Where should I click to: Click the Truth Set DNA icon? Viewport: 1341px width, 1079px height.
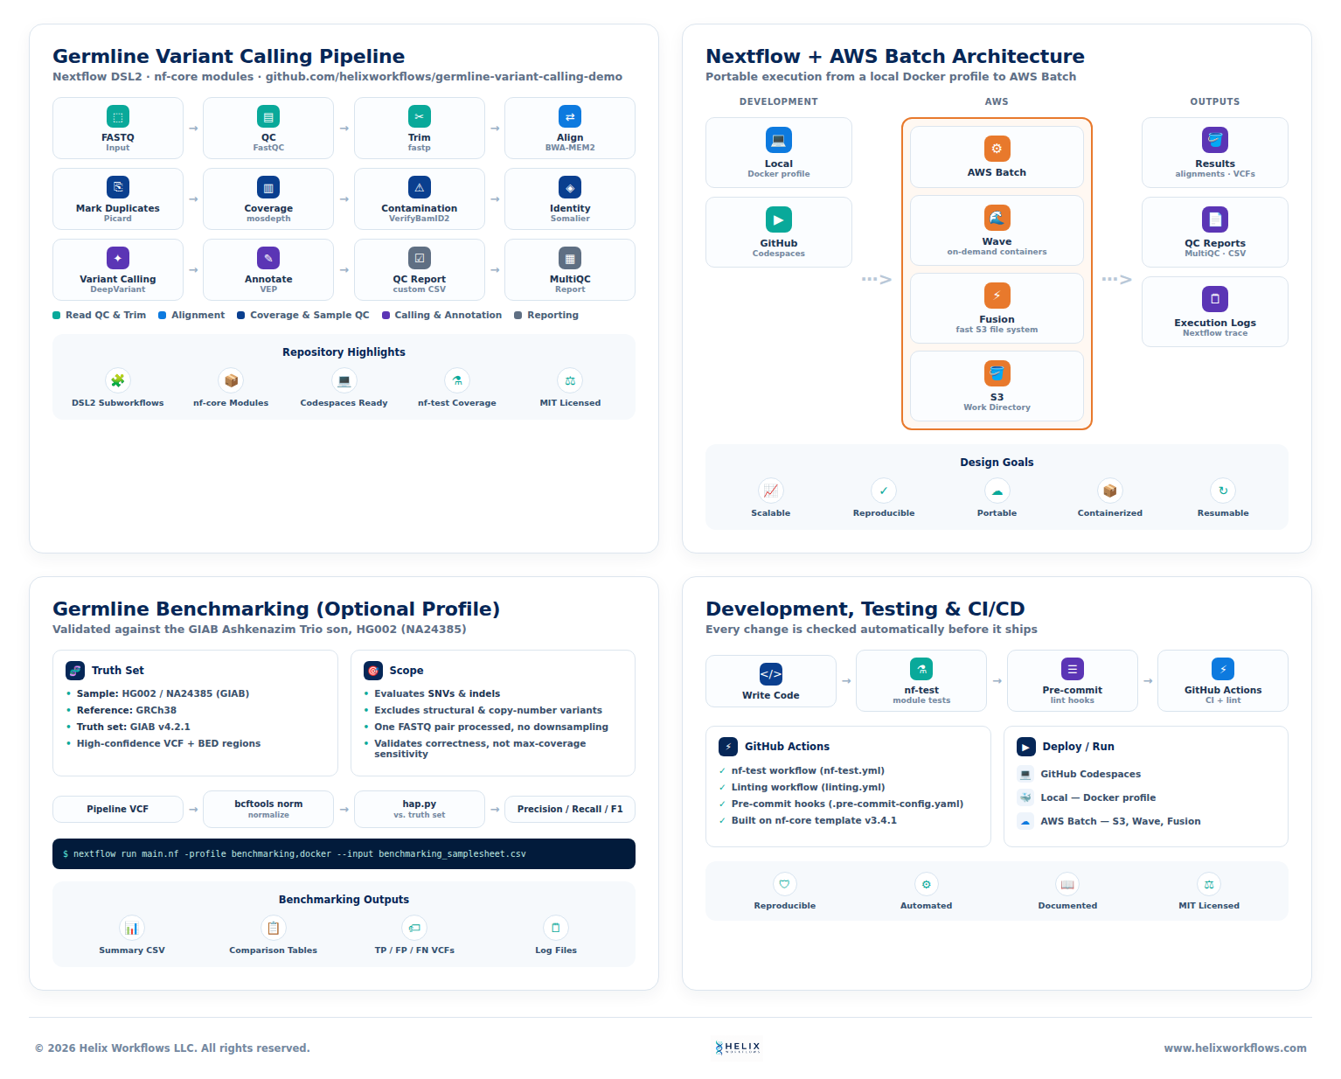pyautogui.click(x=75, y=671)
